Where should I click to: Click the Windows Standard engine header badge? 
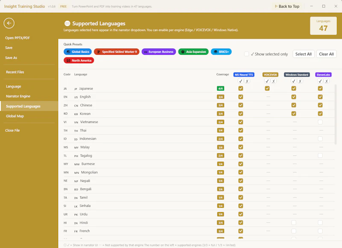click(297, 74)
